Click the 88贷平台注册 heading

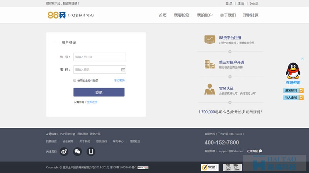click(x=230, y=37)
